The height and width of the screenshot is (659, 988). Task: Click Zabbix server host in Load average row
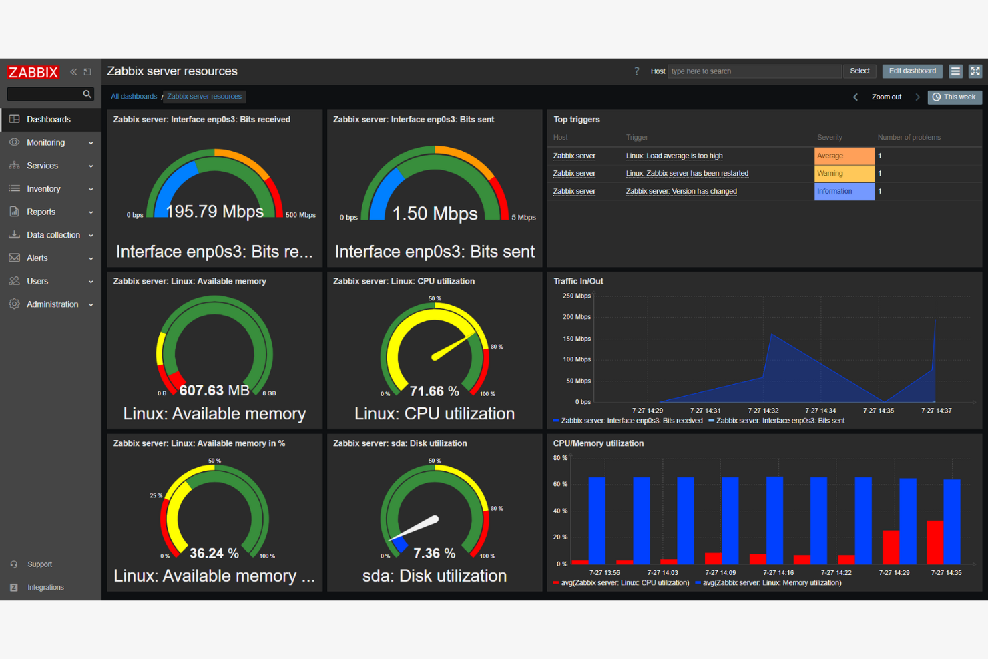pyautogui.click(x=574, y=156)
